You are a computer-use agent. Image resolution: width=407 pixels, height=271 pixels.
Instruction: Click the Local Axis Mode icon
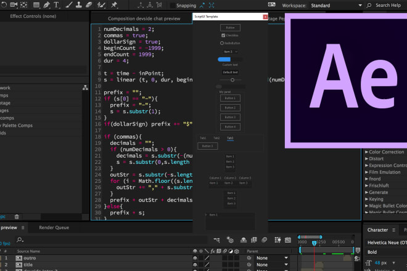141,5
